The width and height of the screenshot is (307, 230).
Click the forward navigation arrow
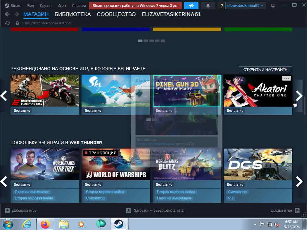[x=17, y=14]
